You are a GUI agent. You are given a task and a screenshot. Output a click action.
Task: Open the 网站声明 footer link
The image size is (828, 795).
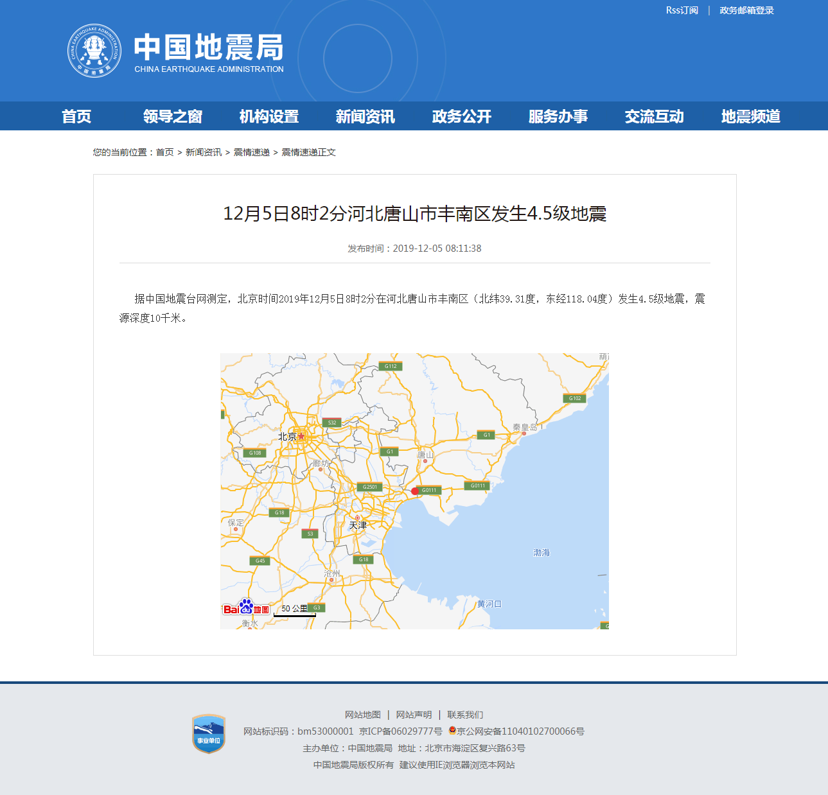(412, 714)
